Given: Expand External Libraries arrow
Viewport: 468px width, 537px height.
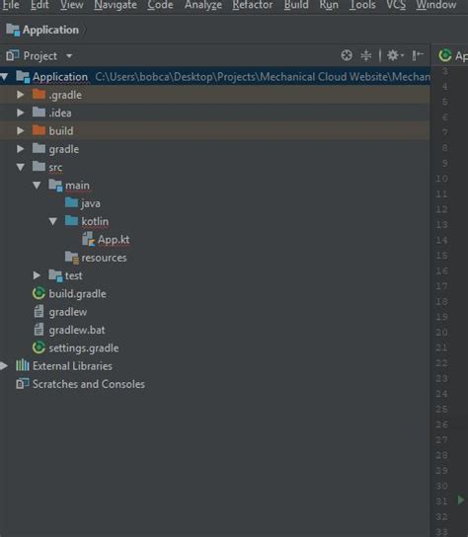Looking at the screenshot, I should (x=3, y=366).
